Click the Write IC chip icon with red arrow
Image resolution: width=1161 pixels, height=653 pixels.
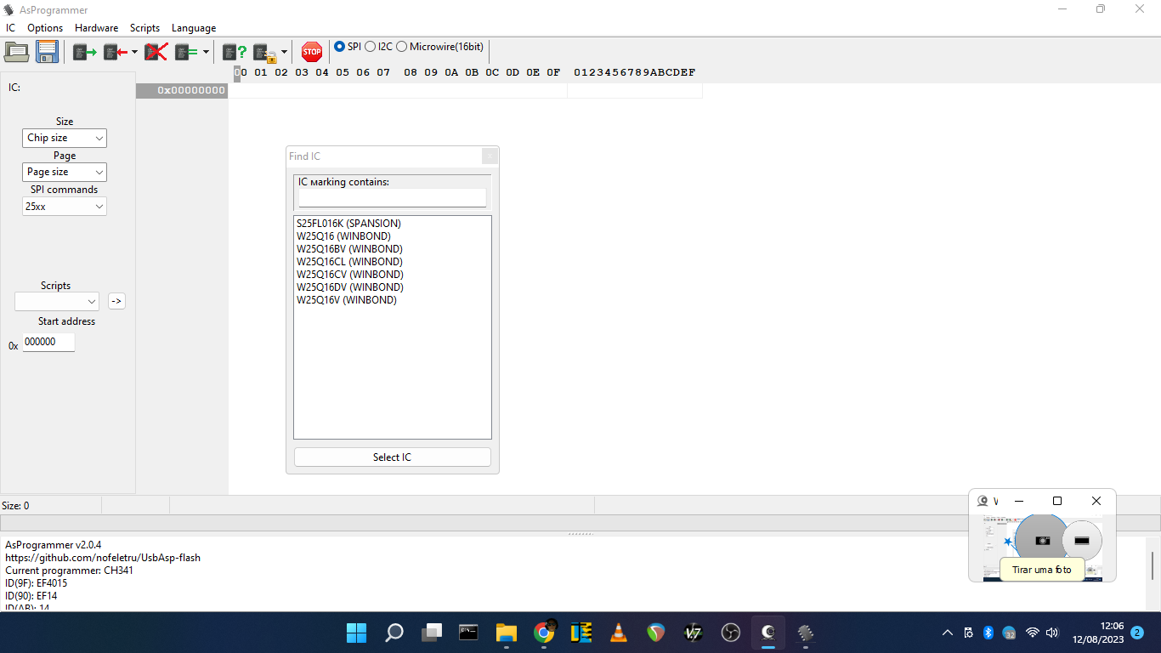[116, 53]
